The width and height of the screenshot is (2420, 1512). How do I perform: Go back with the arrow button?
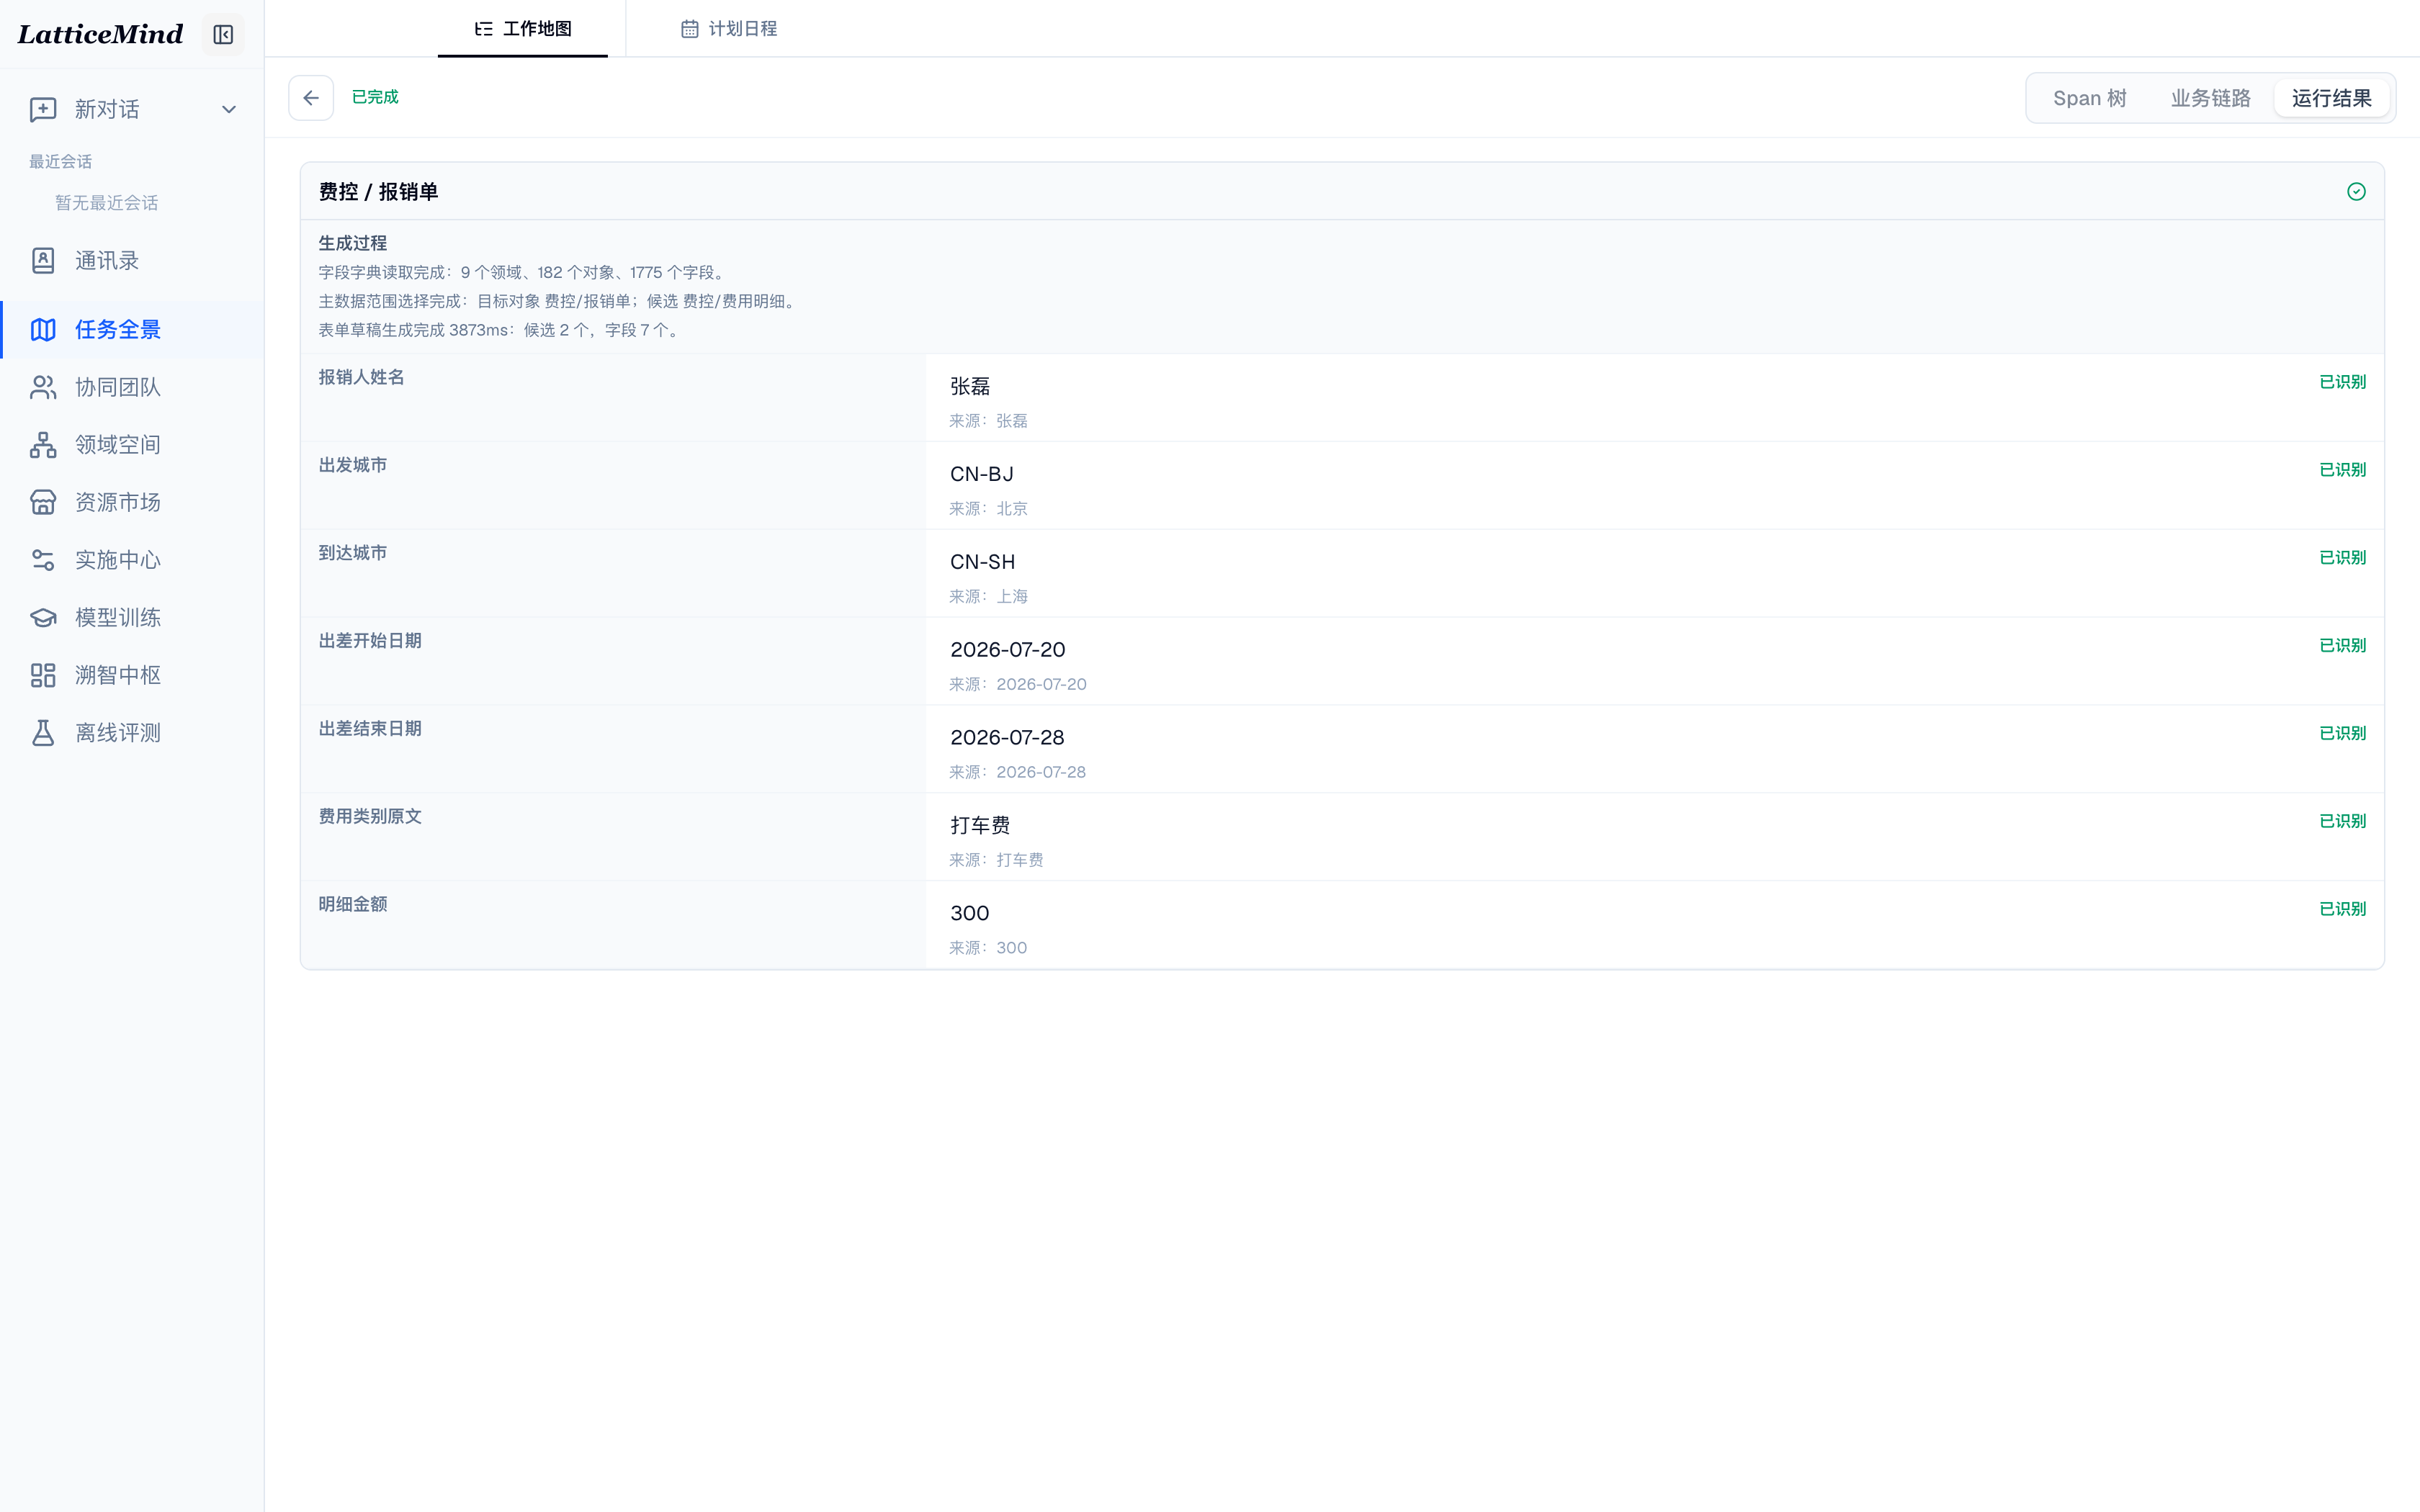click(311, 98)
